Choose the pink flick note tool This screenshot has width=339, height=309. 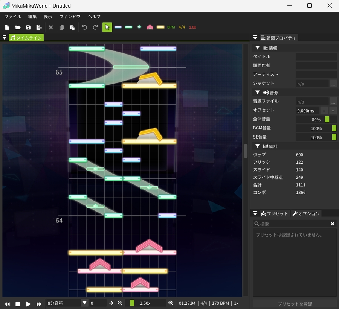tap(150, 27)
